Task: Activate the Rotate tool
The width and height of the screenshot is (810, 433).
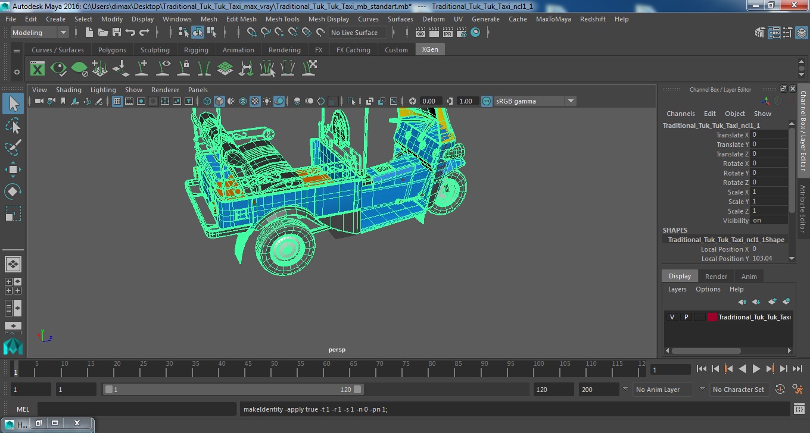Action: point(13,192)
